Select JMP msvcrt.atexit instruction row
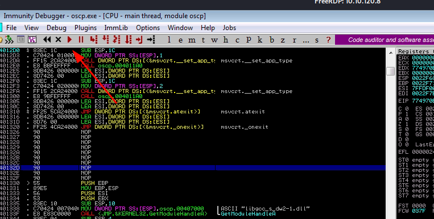This screenshot has height=219, width=434. coord(193,112)
